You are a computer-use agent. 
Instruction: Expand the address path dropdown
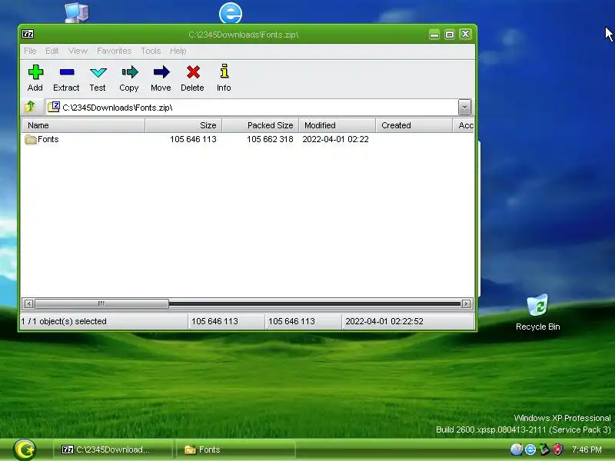[x=464, y=107]
